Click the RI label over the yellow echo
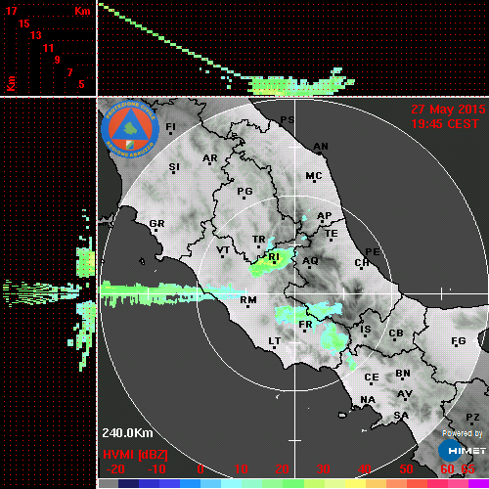This screenshot has width=489, height=489. click(x=274, y=258)
